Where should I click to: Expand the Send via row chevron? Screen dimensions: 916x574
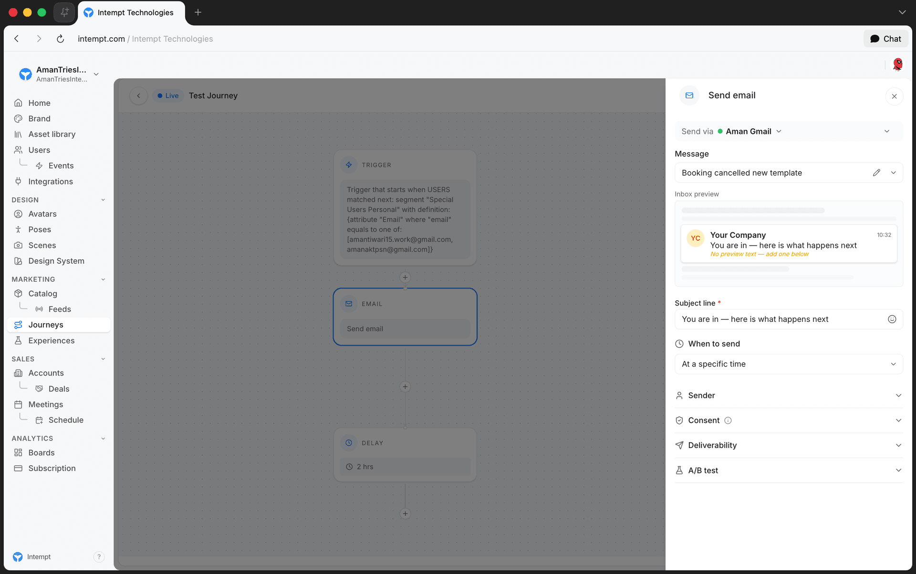887,132
